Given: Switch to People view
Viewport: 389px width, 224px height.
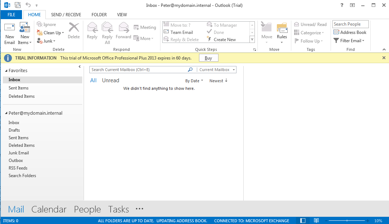Looking at the screenshot, I should 87,209.
